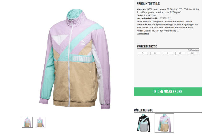220x134 pixels.
Task: Click the DIAMOND lettering on the jacket
Action: [83, 58]
